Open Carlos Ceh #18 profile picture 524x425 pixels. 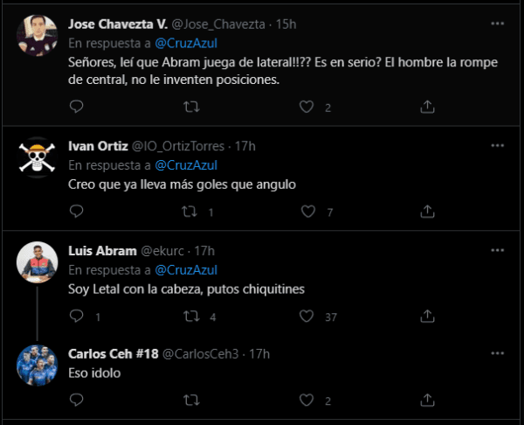pos(37,364)
